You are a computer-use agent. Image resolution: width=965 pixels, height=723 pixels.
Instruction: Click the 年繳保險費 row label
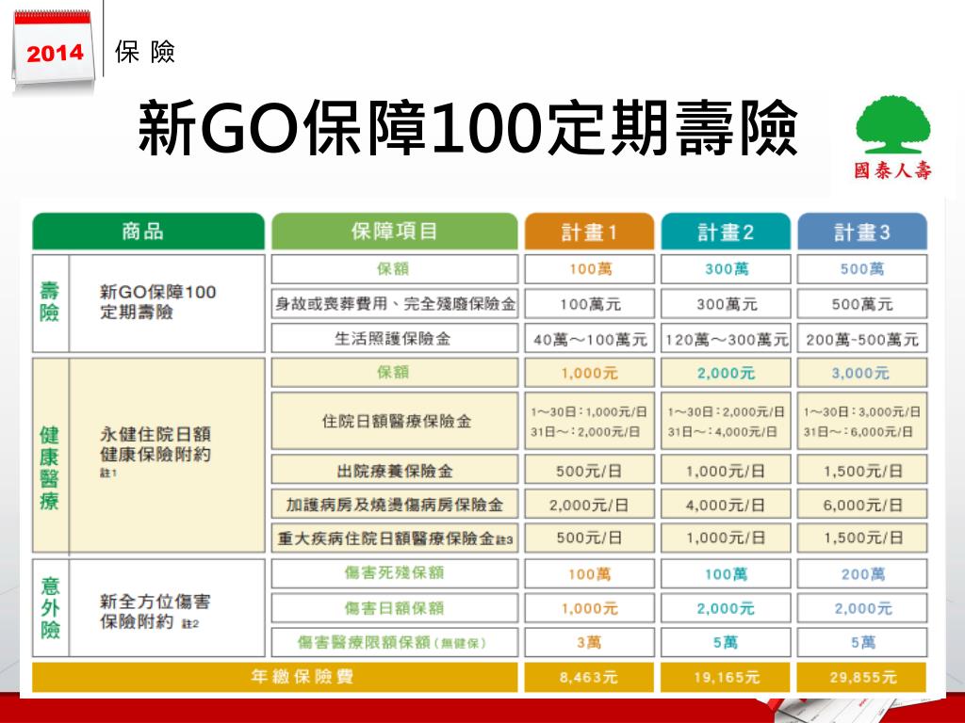pyautogui.click(x=275, y=677)
